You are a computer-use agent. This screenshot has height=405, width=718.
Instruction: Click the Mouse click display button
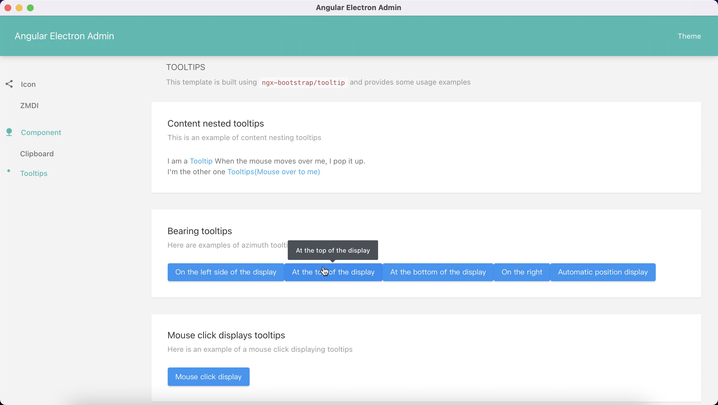point(208,376)
